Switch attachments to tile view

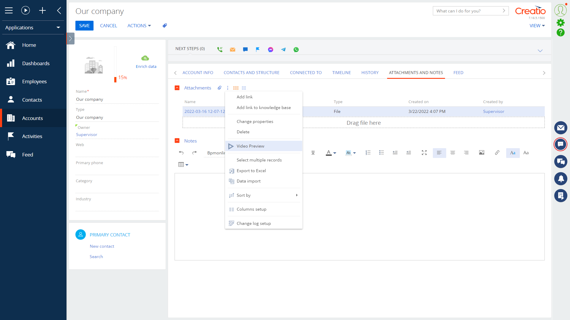(244, 88)
